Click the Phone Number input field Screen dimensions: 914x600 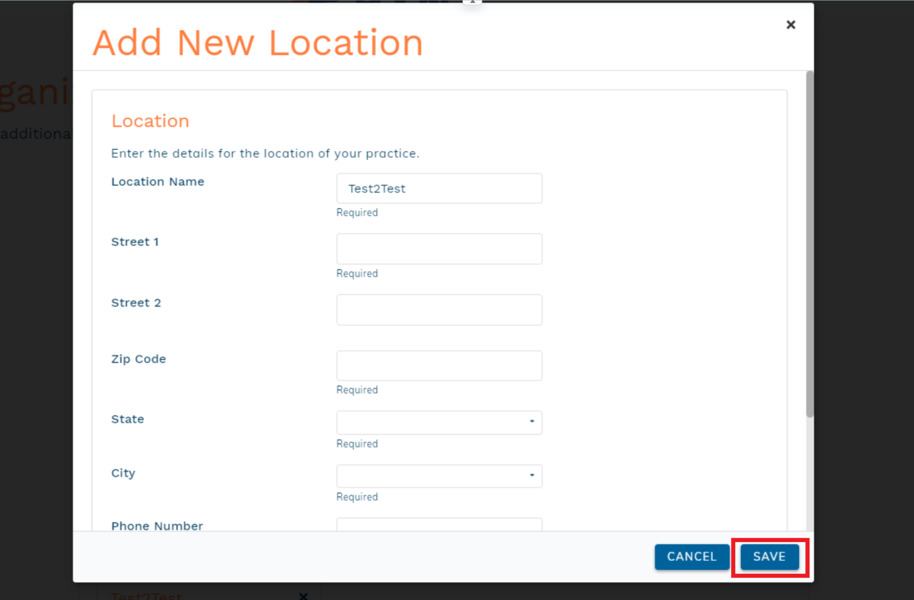point(439,524)
